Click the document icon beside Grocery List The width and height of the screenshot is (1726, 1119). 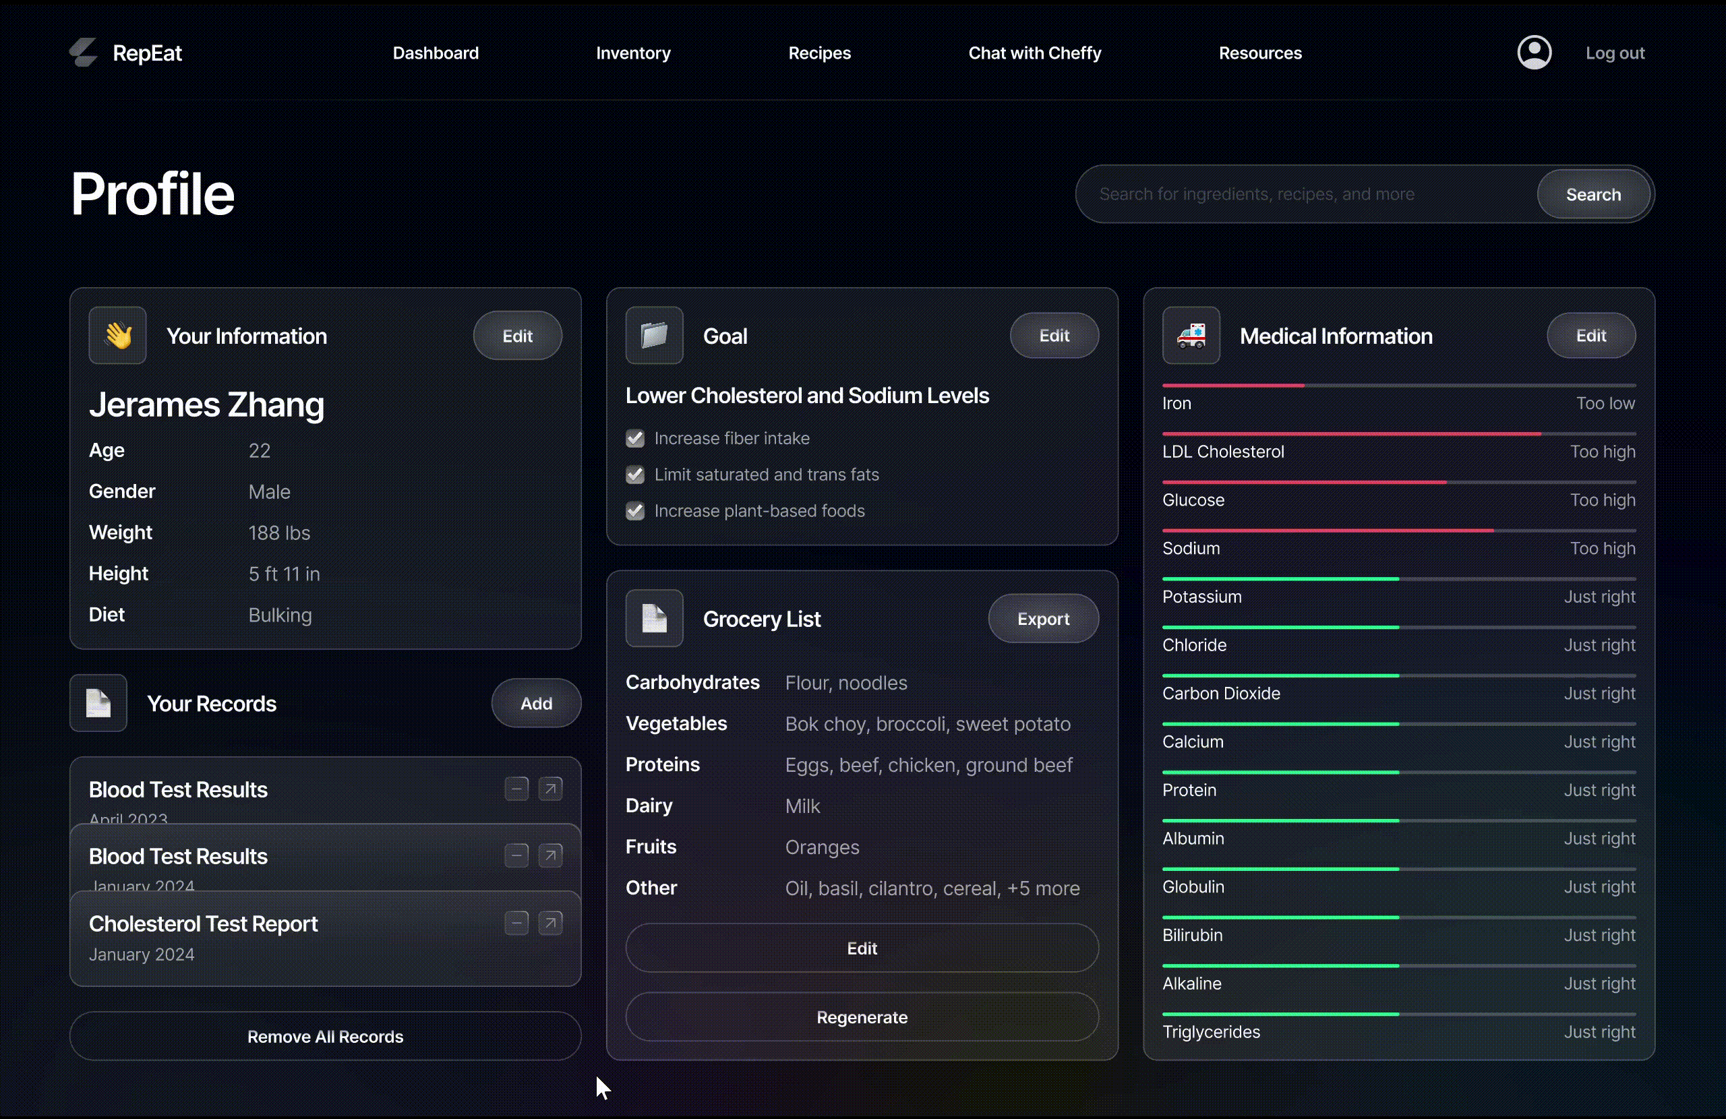pyautogui.click(x=654, y=619)
